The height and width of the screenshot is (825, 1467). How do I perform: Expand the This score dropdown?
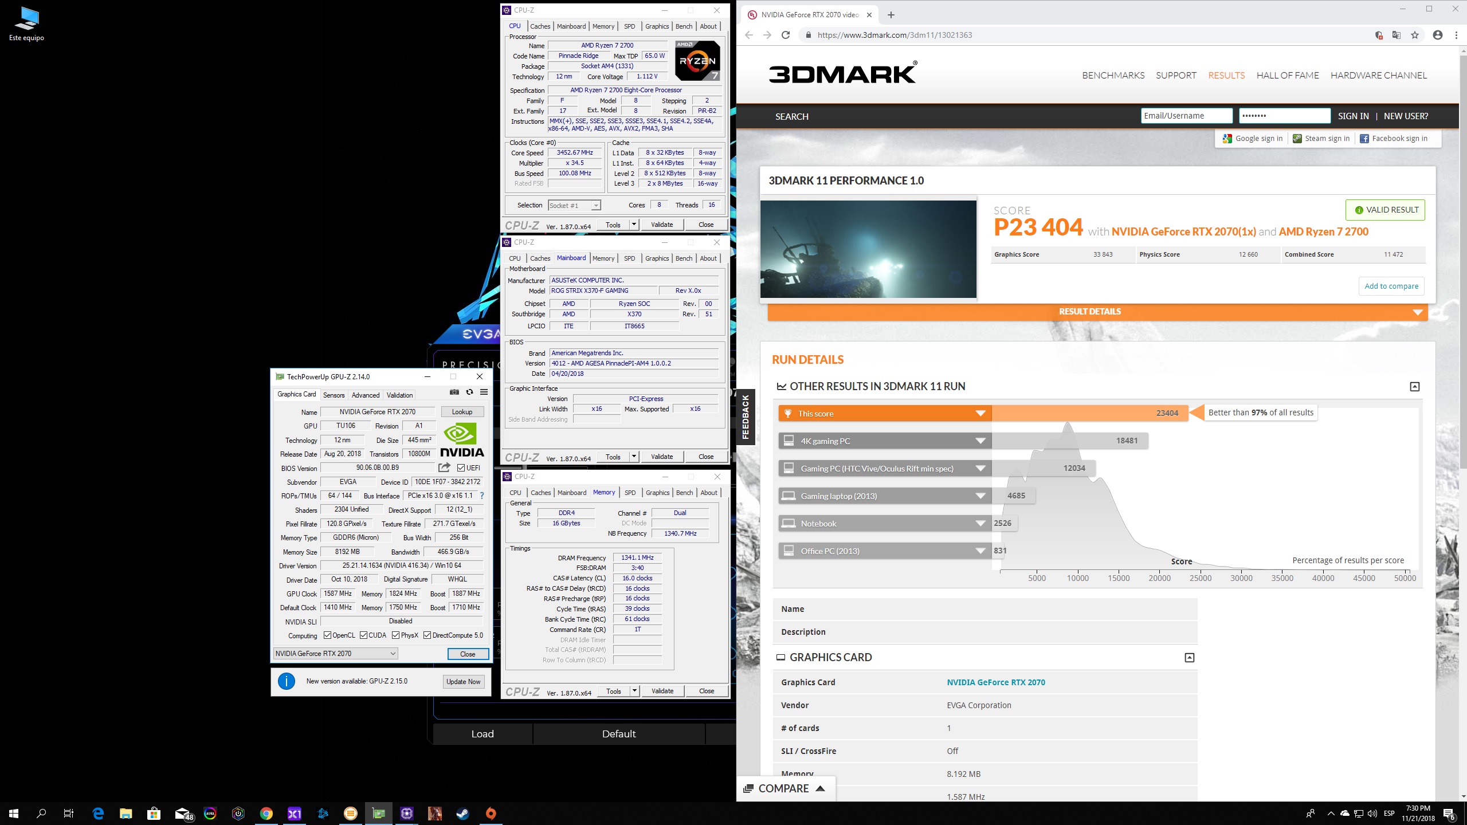pos(980,413)
